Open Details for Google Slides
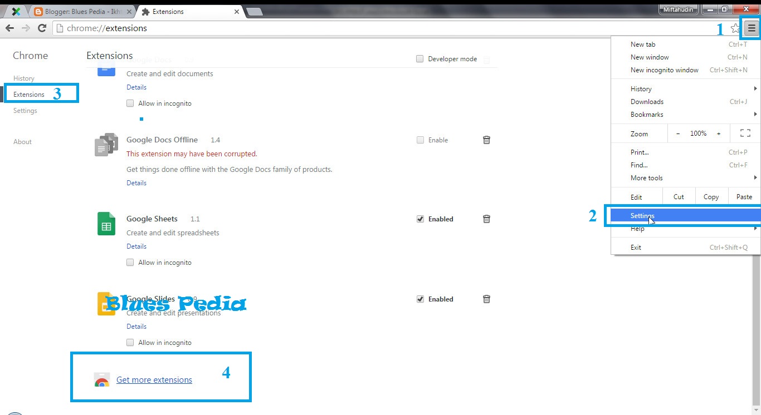 tap(136, 327)
